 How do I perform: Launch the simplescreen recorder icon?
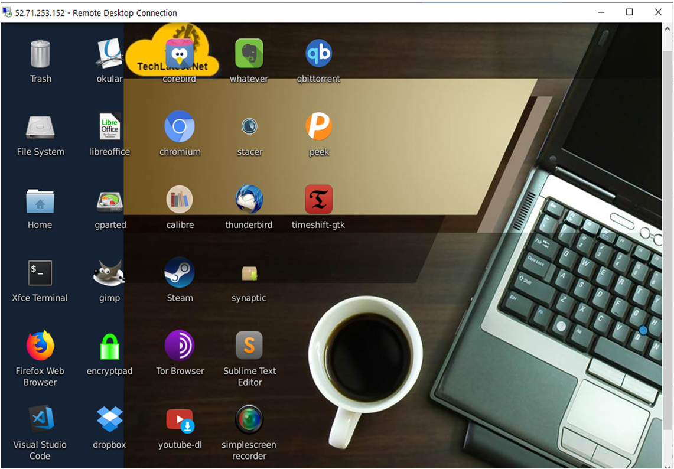pos(249,419)
